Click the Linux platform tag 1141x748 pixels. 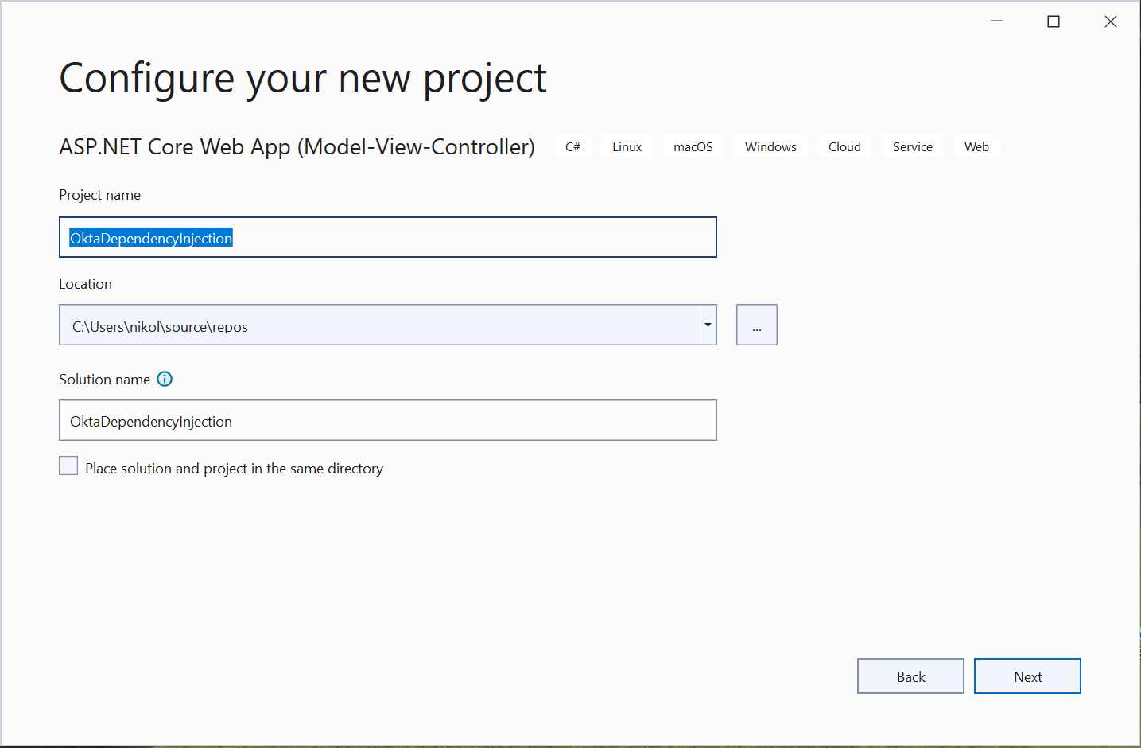(627, 147)
